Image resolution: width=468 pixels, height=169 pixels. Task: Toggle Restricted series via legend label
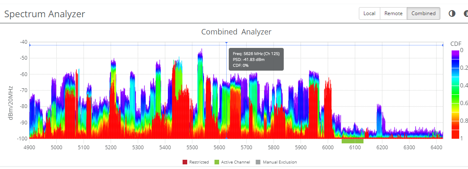[199, 162]
